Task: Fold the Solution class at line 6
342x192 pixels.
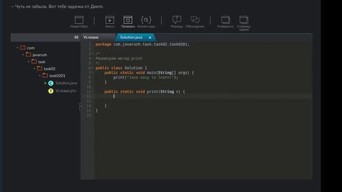Action: [x=92, y=68]
